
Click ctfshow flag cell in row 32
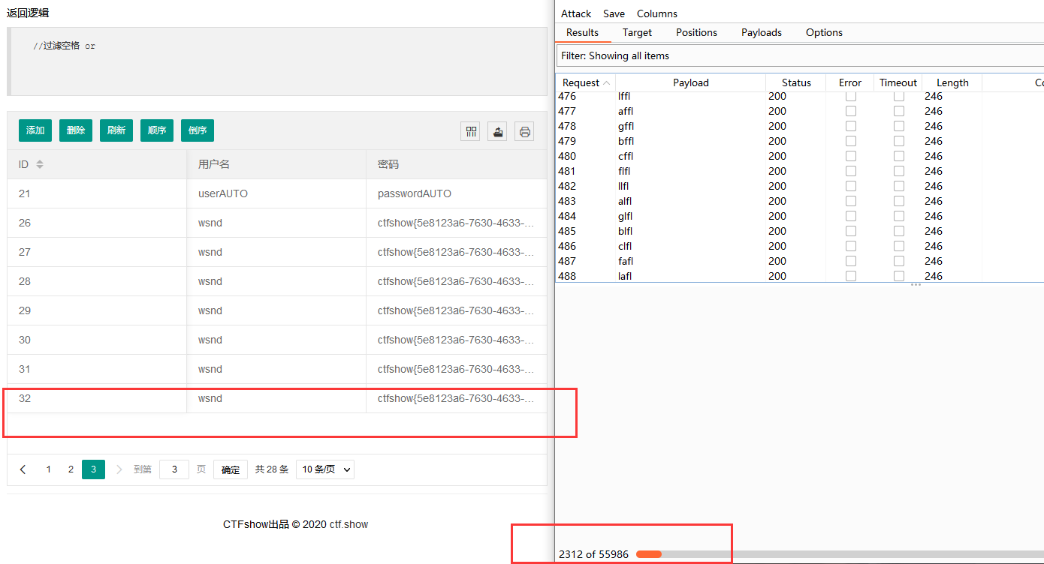(x=457, y=398)
